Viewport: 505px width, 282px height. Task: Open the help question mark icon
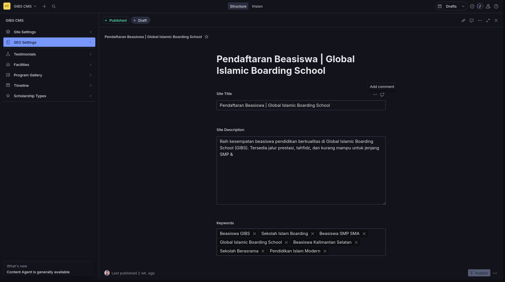click(496, 6)
